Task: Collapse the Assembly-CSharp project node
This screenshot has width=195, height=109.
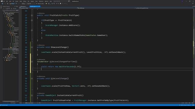Action: pyautogui.click(x=4, y=14)
